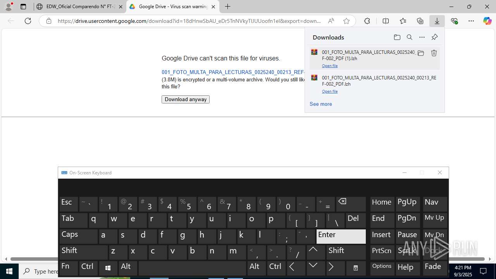Open the tab actions menu icon
Viewport: 496px width, 279px height.
(23, 7)
